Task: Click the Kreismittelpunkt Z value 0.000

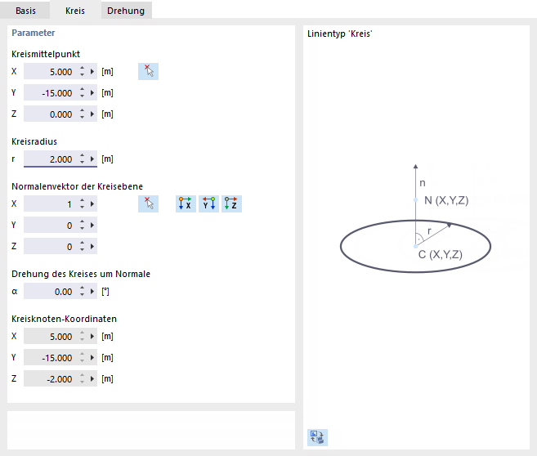Action: (61, 114)
